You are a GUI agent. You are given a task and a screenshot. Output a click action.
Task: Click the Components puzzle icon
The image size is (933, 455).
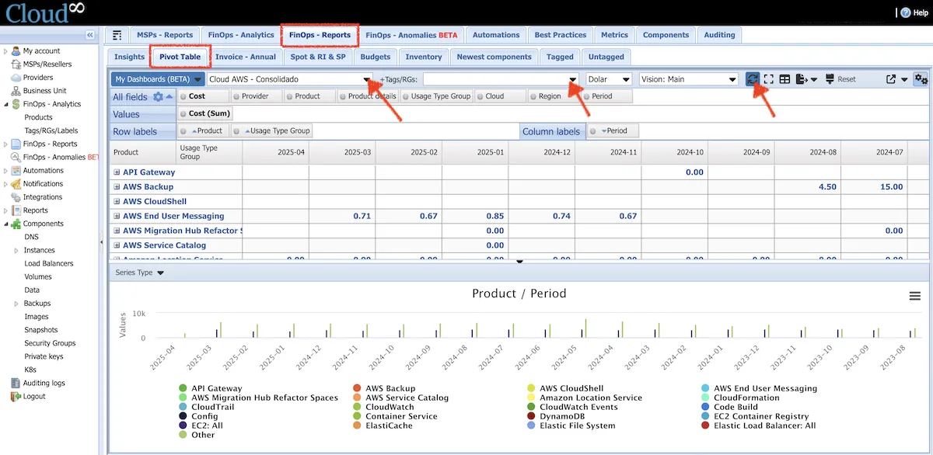pos(16,224)
